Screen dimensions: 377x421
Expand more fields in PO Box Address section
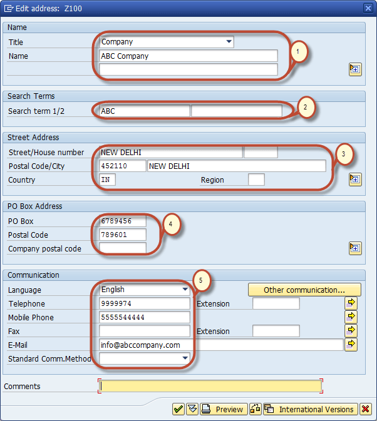pos(355,248)
